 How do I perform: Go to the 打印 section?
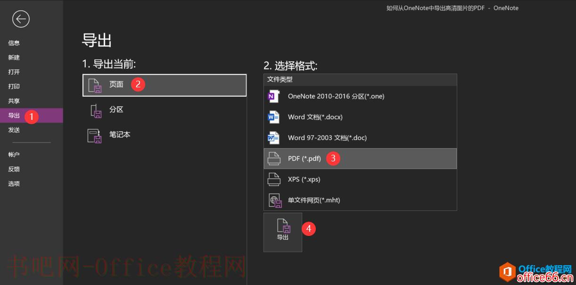pyautogui.click(x=14, y=87)
